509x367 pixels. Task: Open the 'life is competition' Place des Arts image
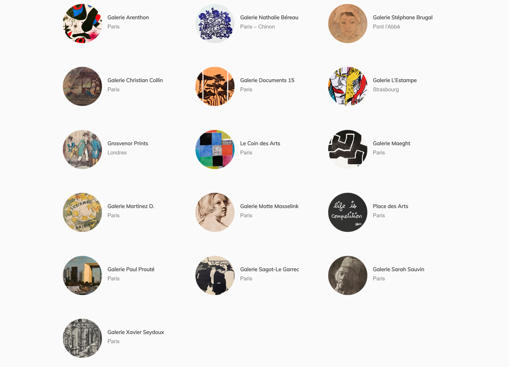(348, 212)
